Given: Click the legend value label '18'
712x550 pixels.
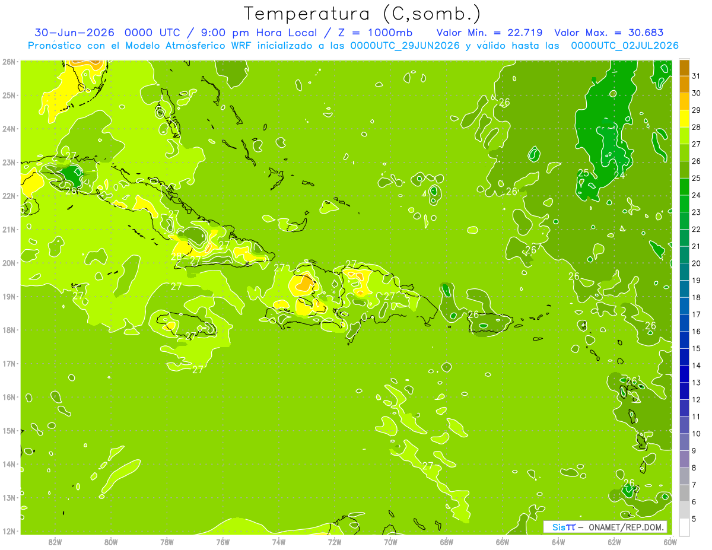Looking at the screenshot, I should pos(696,297).
